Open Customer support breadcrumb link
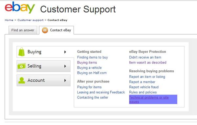Screen dimensions: 197x125 pyautogui.click(x=31, y=20)
